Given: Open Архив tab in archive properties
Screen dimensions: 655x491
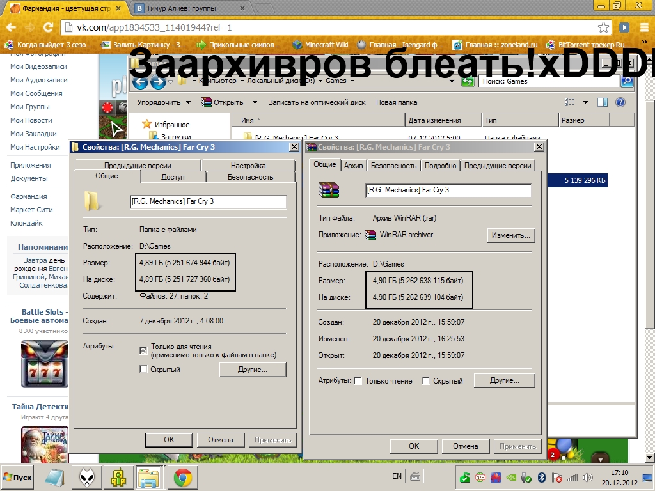Looking at the screenshot, I should pyautogui.click(x=353, y=166).
